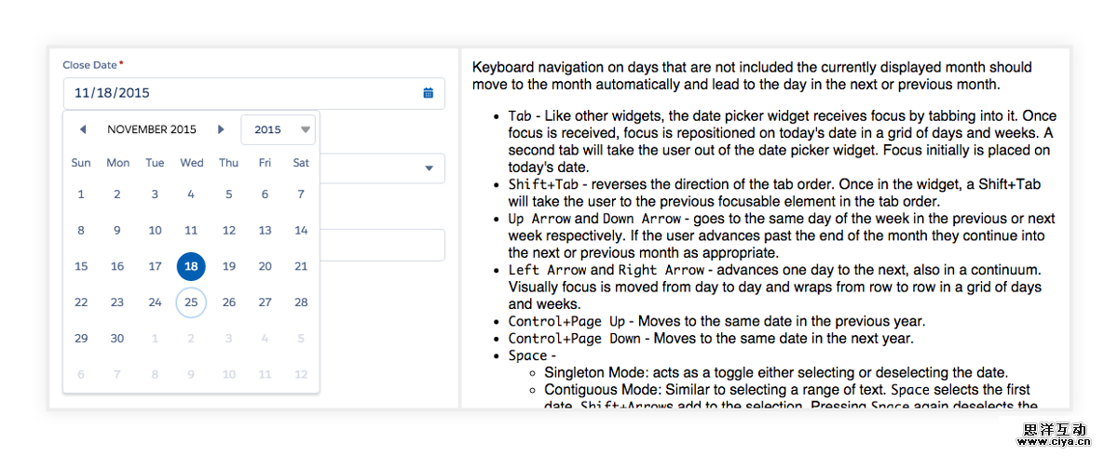
Task: Select November 30 in the calendar
Action: point(117,338)
